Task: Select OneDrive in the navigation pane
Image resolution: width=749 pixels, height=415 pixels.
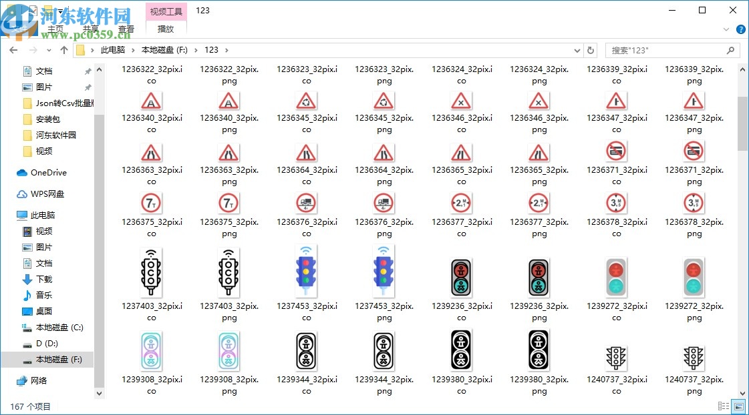Action: point(42,173)
